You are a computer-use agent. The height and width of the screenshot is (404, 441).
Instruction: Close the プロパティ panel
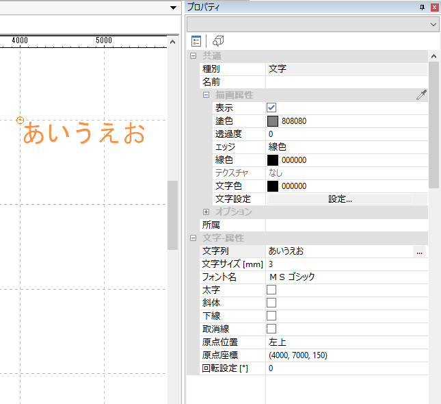[x=434, y=7]
